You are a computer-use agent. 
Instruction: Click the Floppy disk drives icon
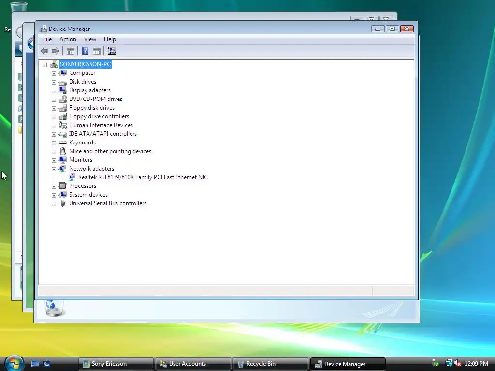[63, 108]
